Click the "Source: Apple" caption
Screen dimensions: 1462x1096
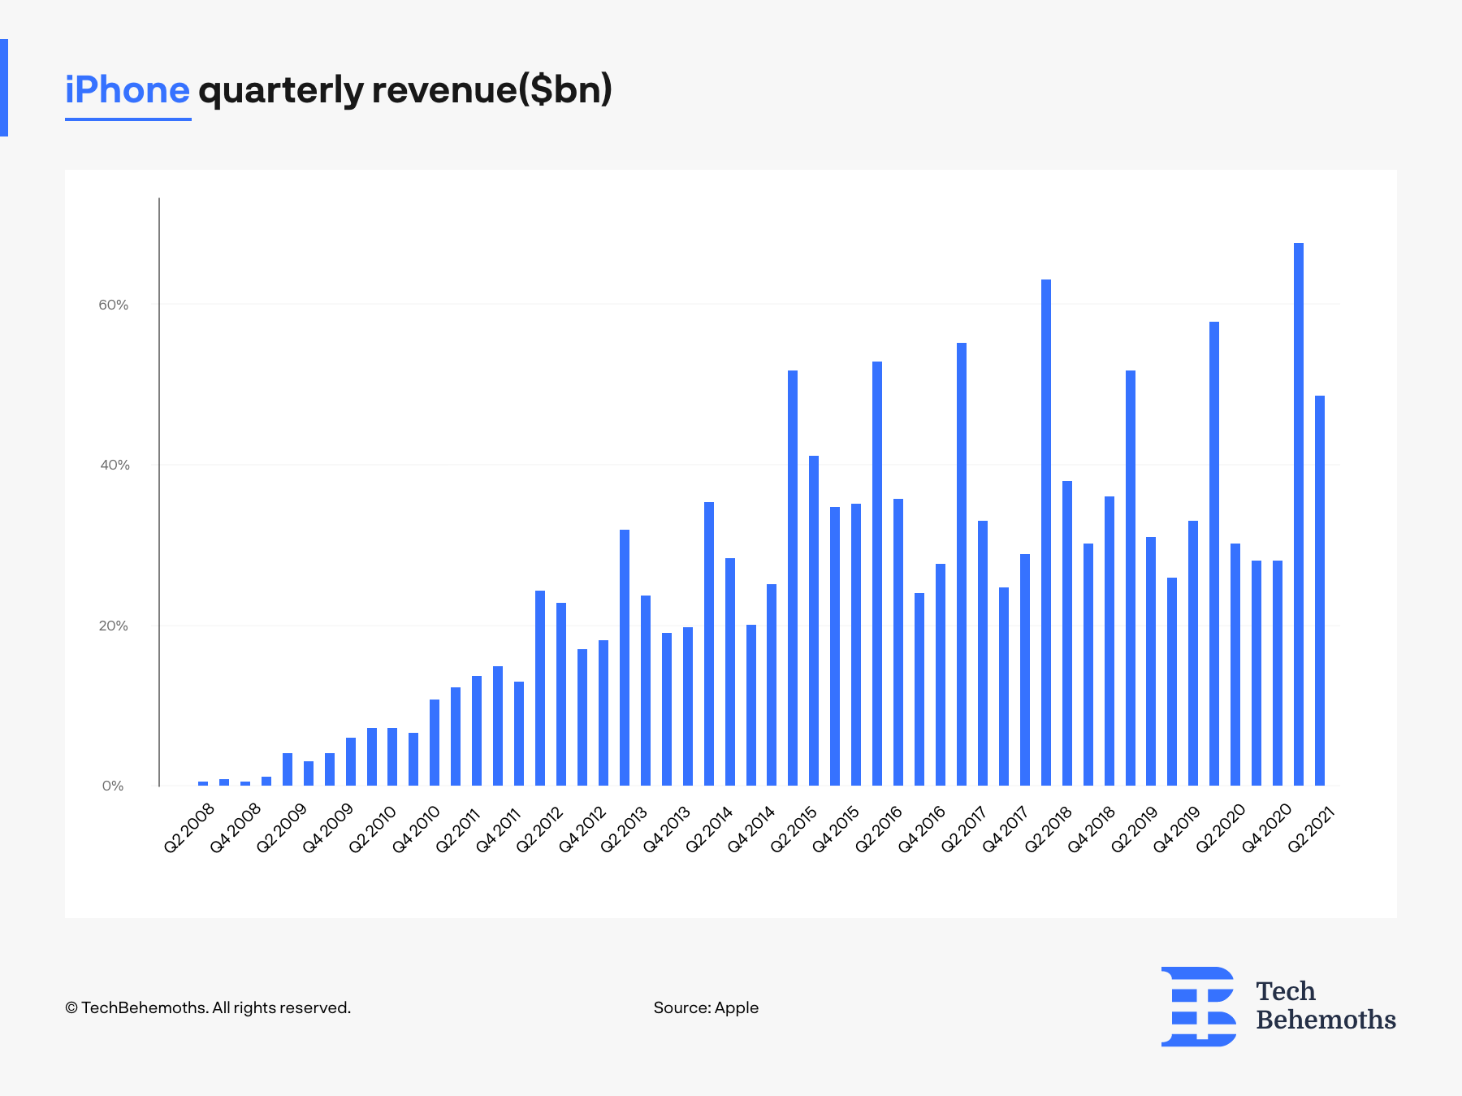point(706,1007)
